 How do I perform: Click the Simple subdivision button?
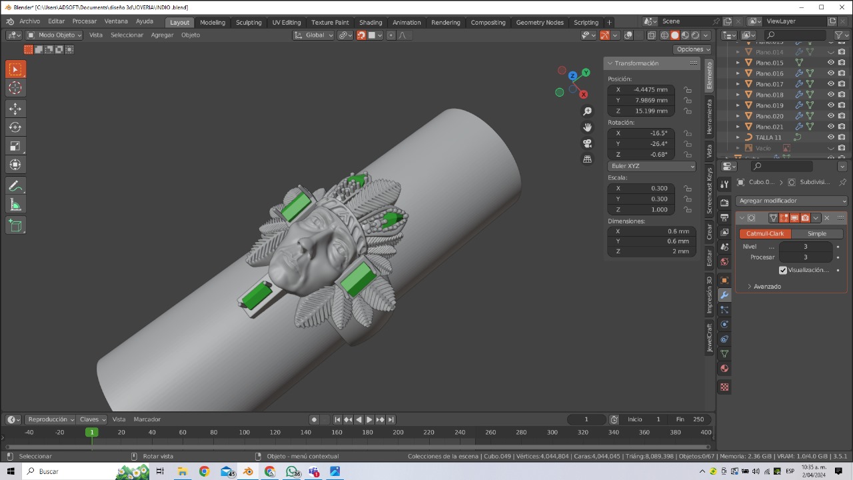click(816, 234)
